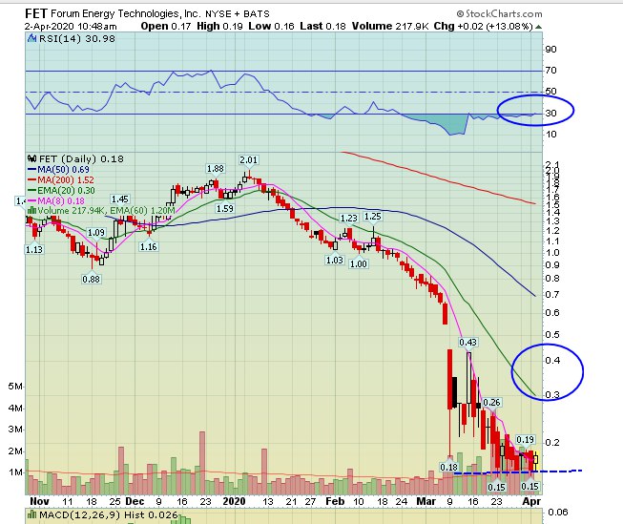This screenshot has height=524, width=623.
Task: Click the High 0.19 value in the header
Action: (x=219, y=26)
